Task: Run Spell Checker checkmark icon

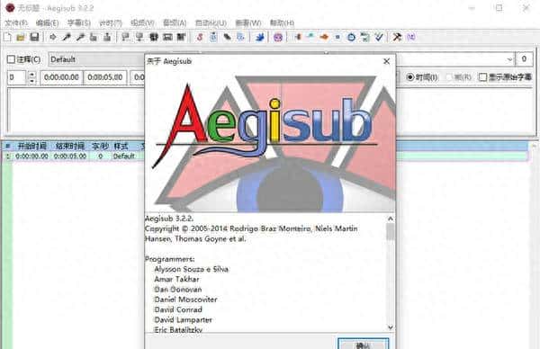Action: [x=379, y=37]
